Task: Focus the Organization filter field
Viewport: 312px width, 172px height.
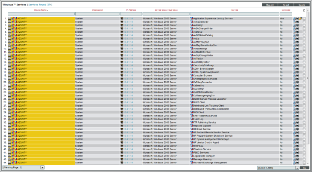Action: click(97, 14)
